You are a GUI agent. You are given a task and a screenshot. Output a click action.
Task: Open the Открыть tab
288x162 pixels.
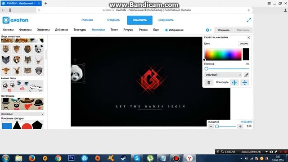coord(113,20)
